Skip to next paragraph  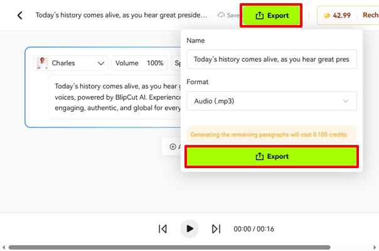[x=216, y=229]
